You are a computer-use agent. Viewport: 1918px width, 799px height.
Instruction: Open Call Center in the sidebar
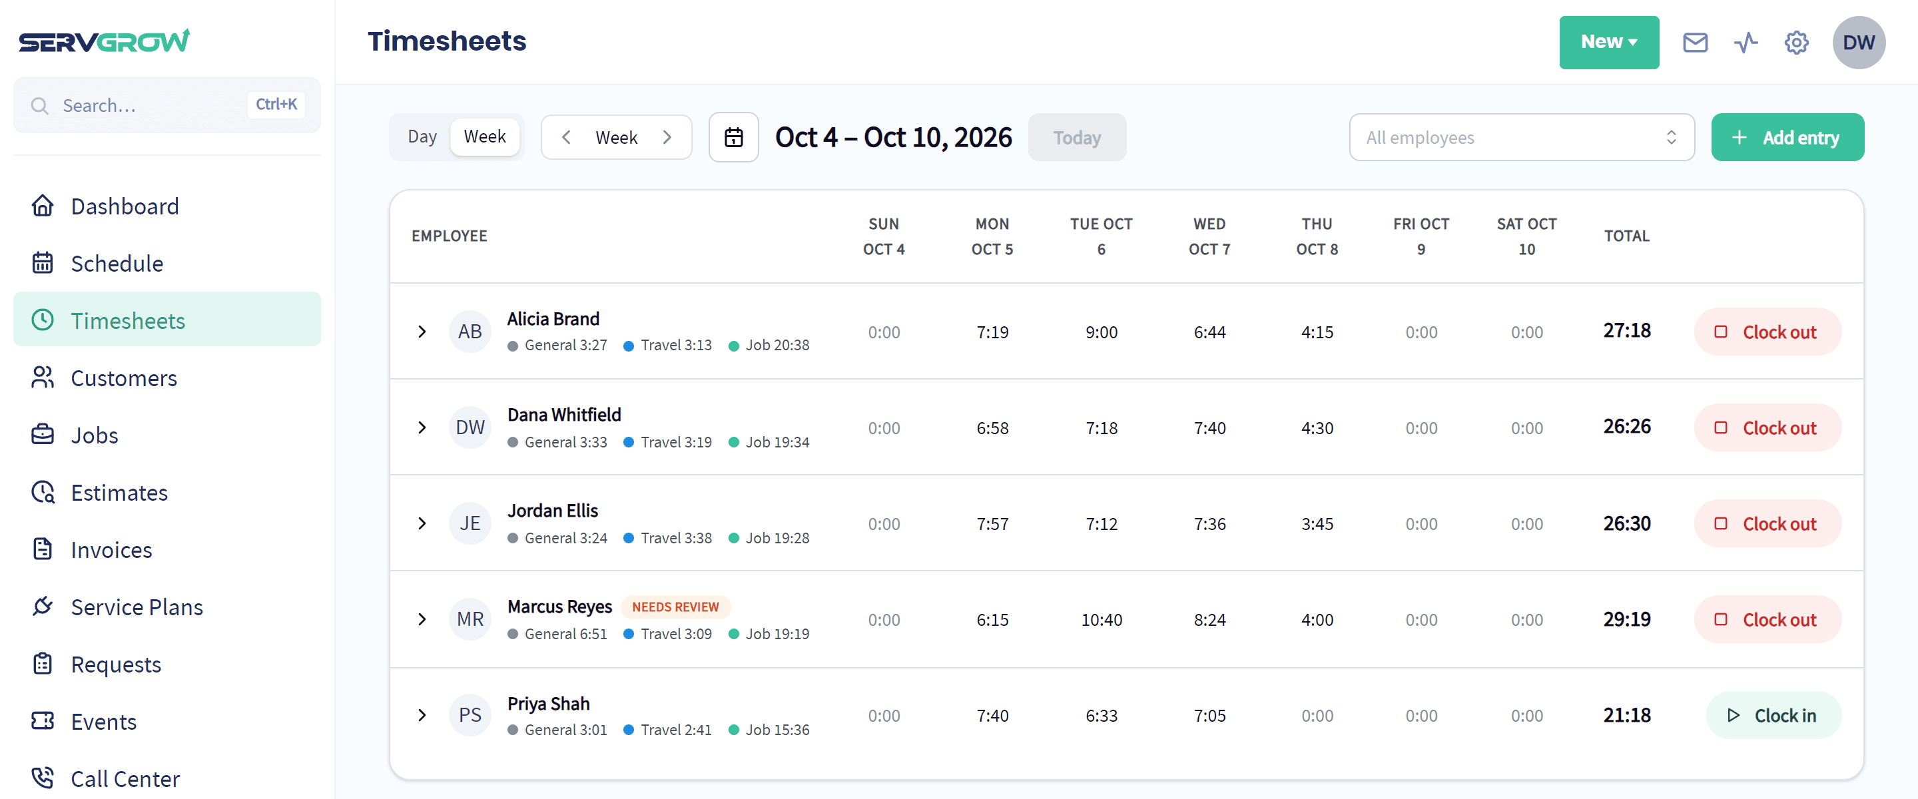coord(166,779)
